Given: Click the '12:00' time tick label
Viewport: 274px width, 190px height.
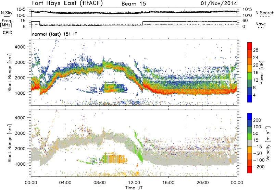Looking at the screenshot, I should 134,183.
